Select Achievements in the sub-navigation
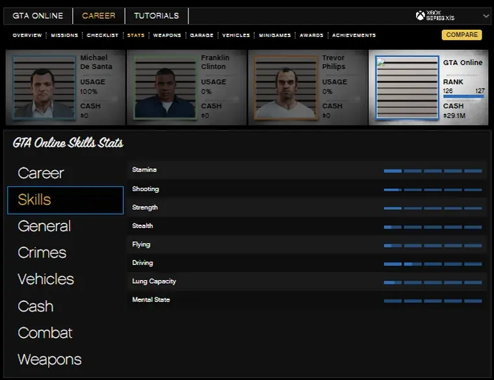This screenshot has height=380, width=494. tap(354, 35)
